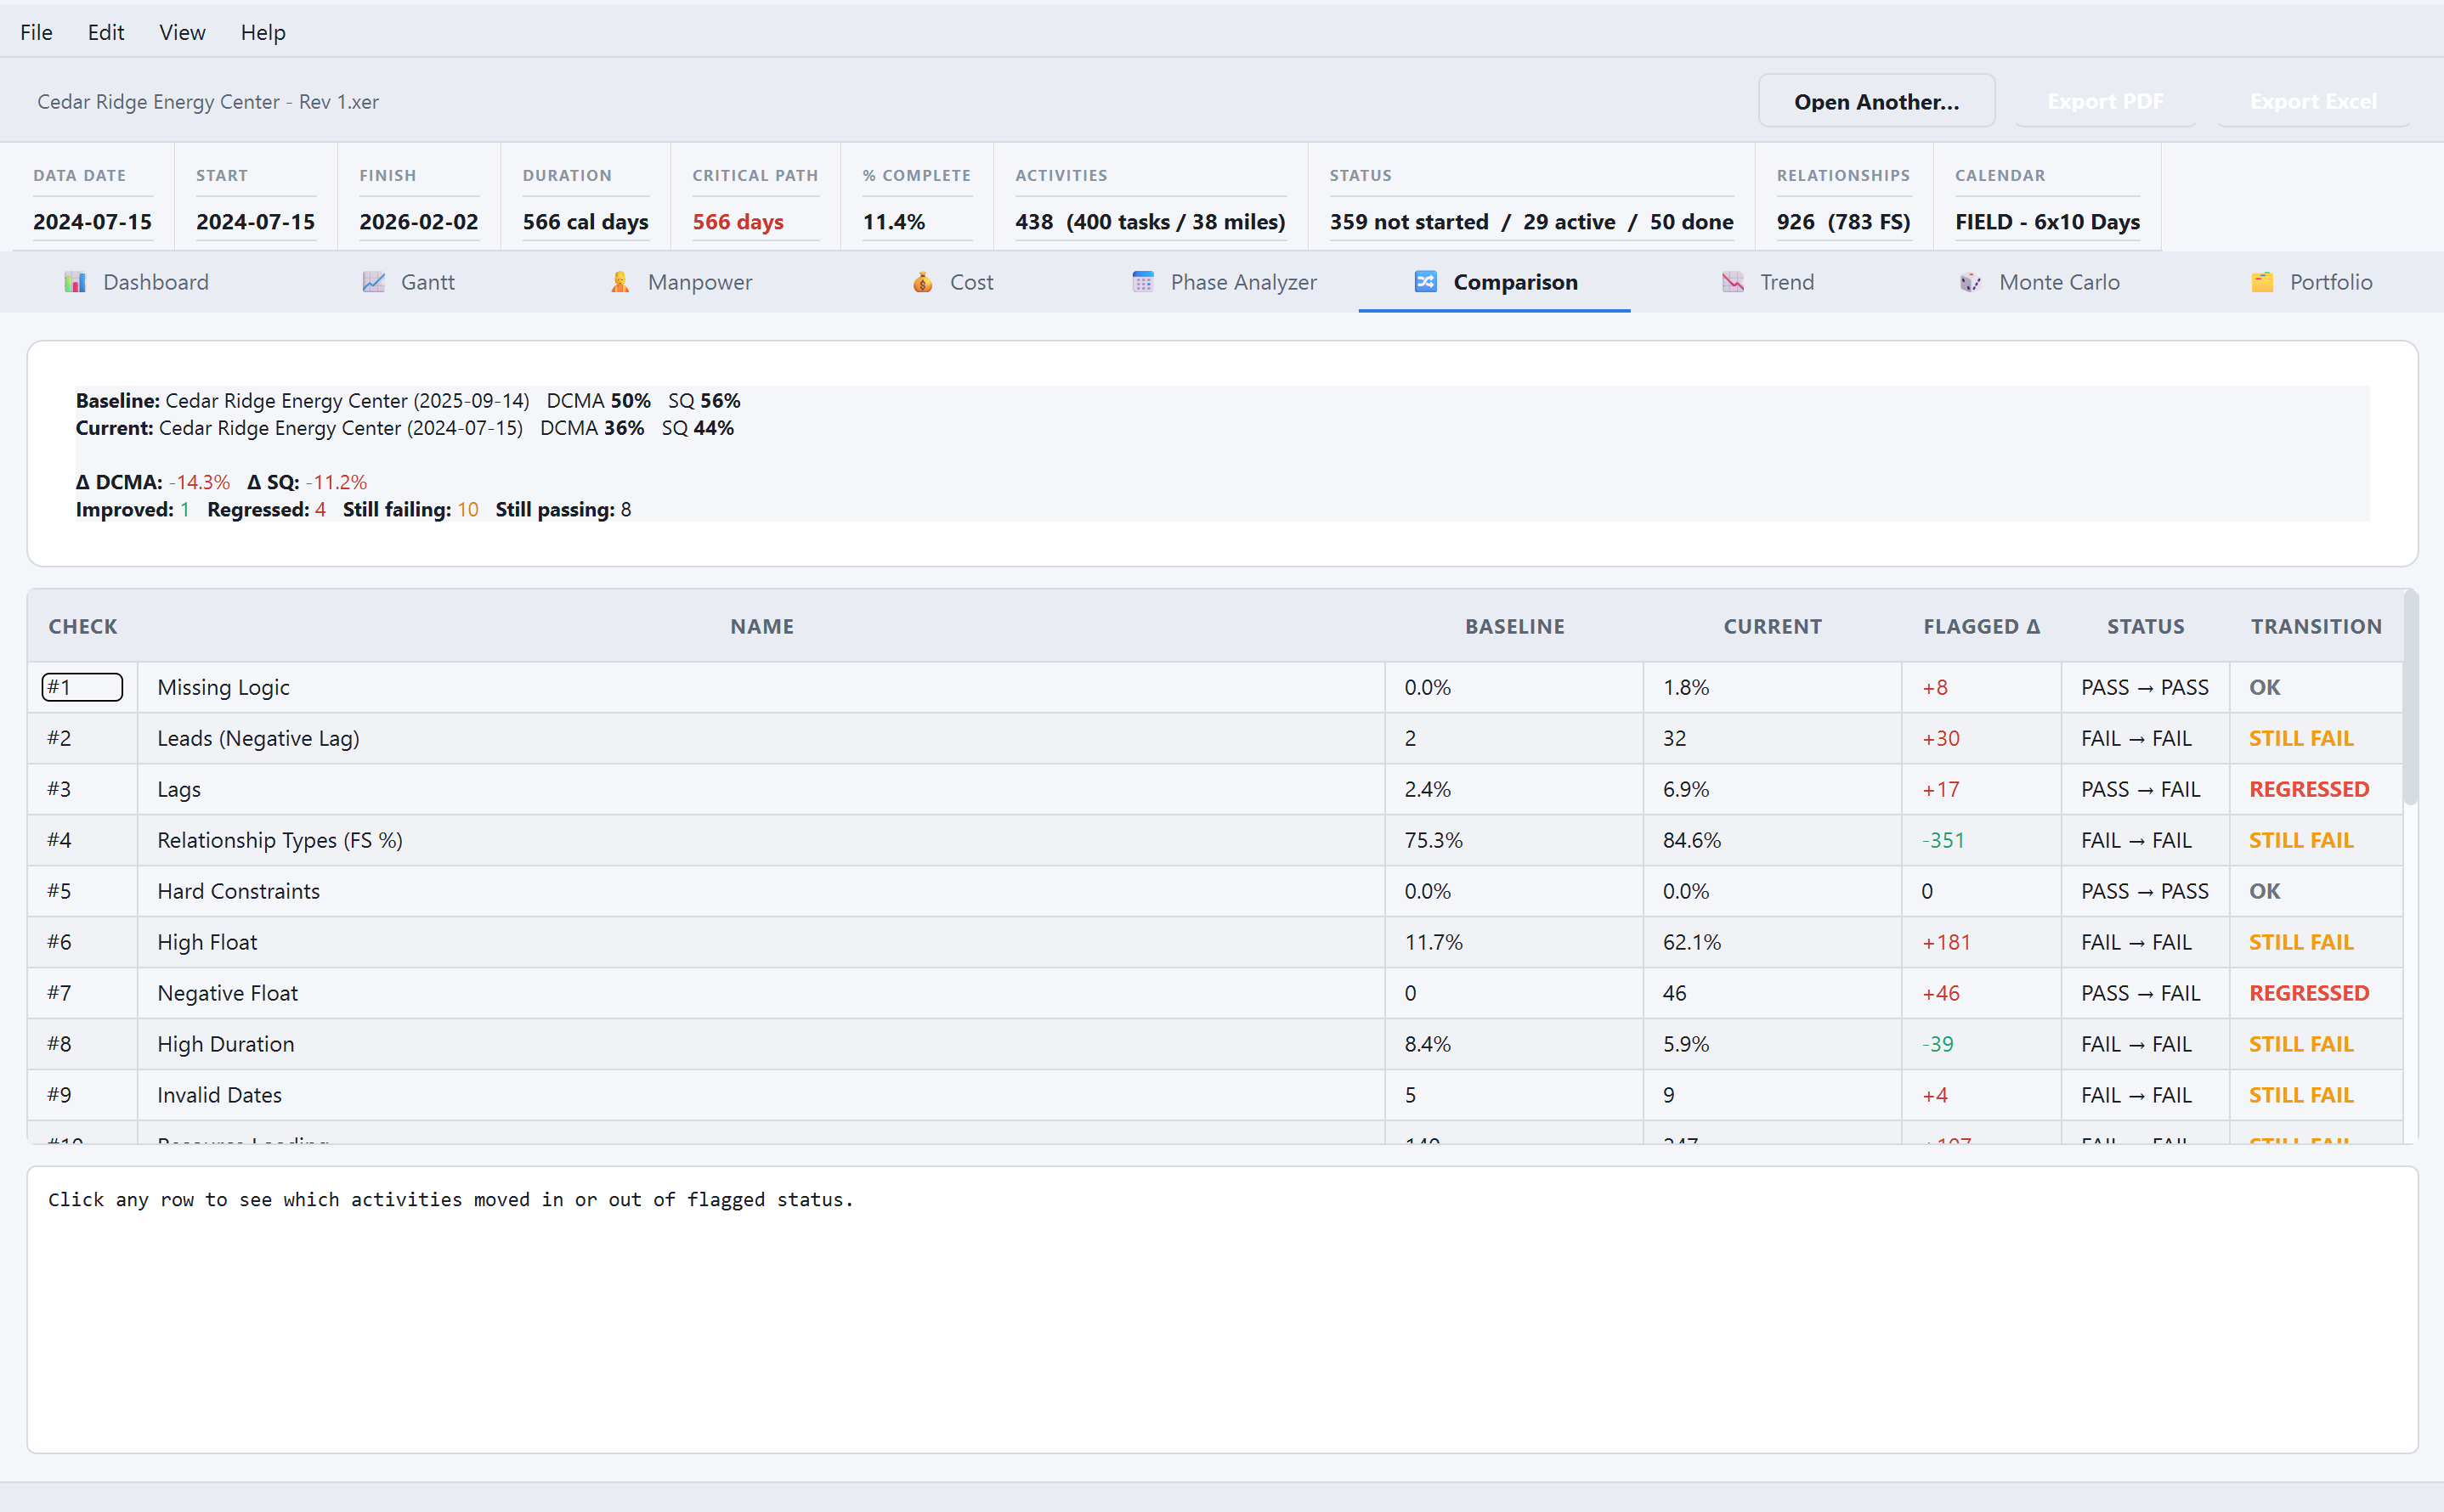Select the Lags row name
2444x1512 pixels.
[x=179, y=789]
